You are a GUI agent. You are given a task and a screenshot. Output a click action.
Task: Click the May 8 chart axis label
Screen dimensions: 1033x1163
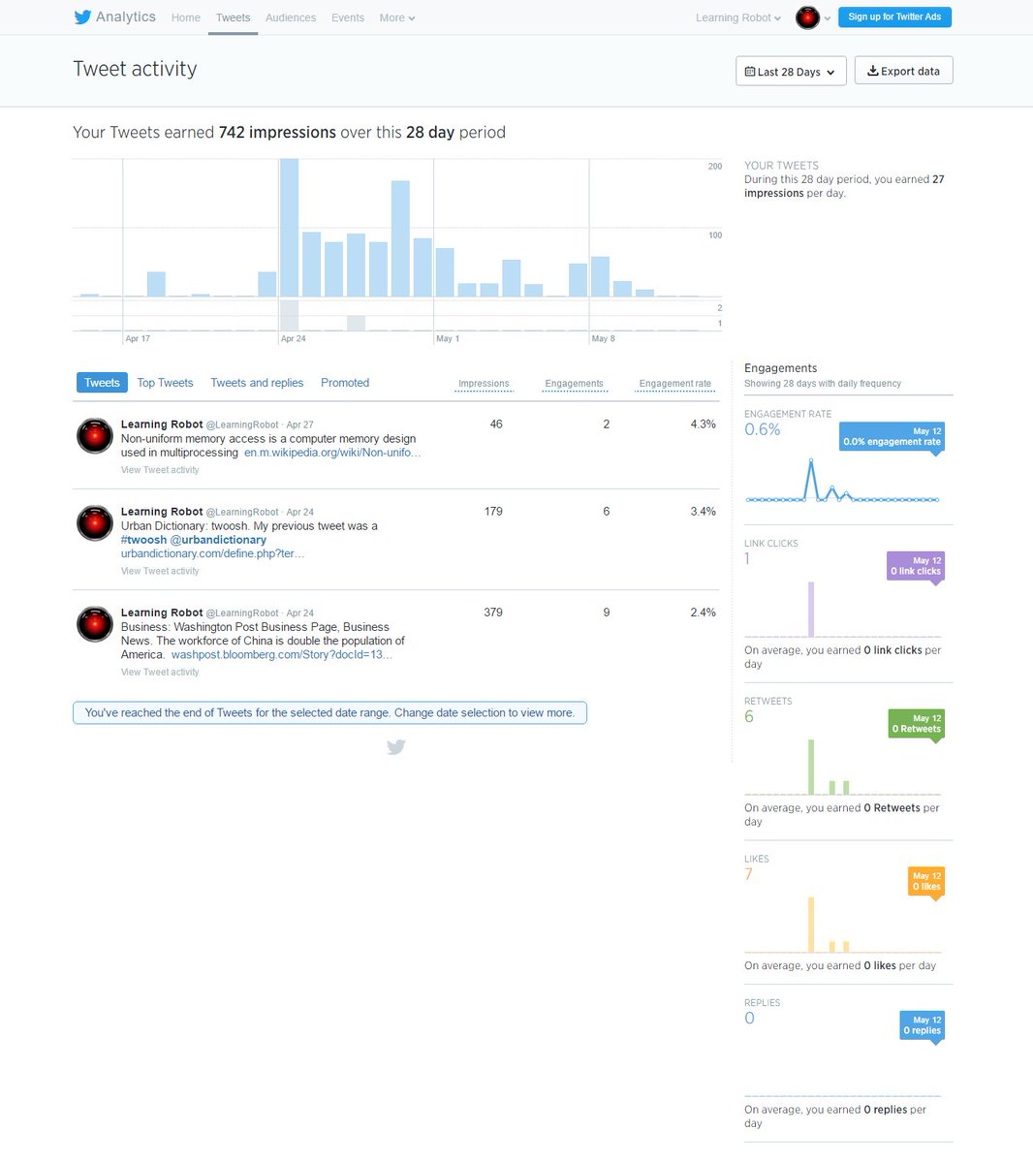(x=603, y=338)
